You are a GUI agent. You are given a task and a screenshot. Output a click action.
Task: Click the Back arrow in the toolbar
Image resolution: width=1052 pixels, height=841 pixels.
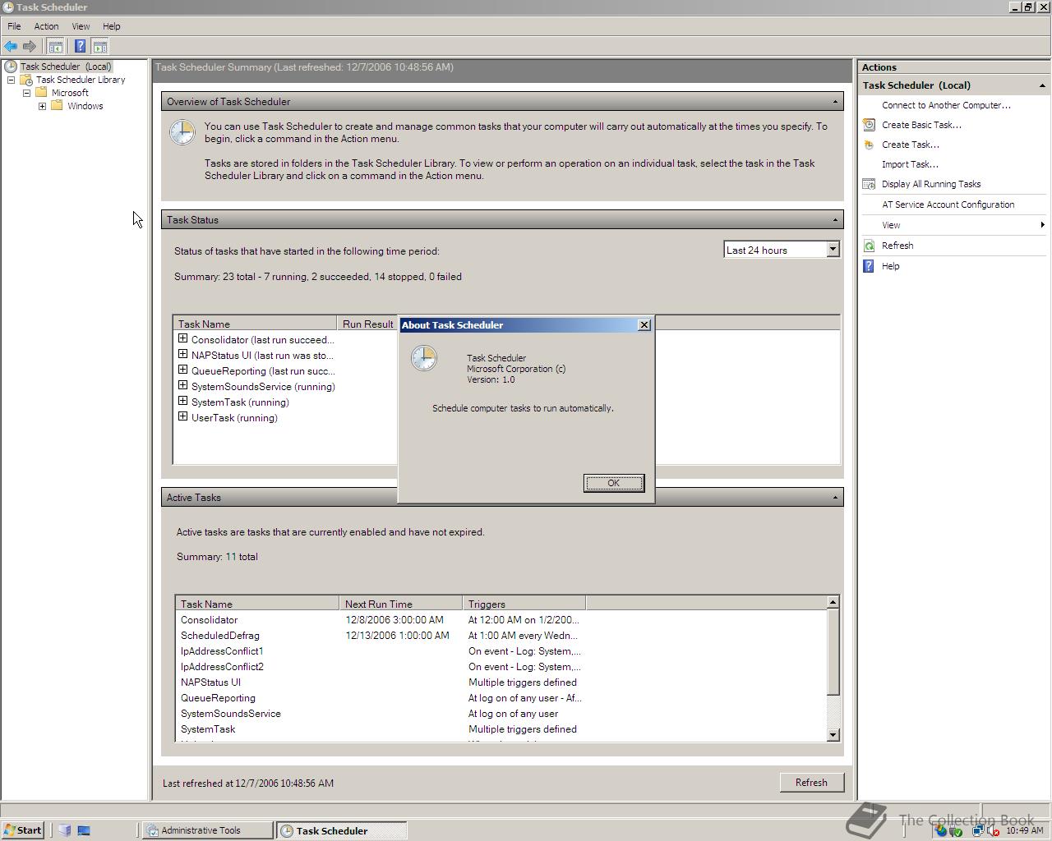click(x=11, y=47)
